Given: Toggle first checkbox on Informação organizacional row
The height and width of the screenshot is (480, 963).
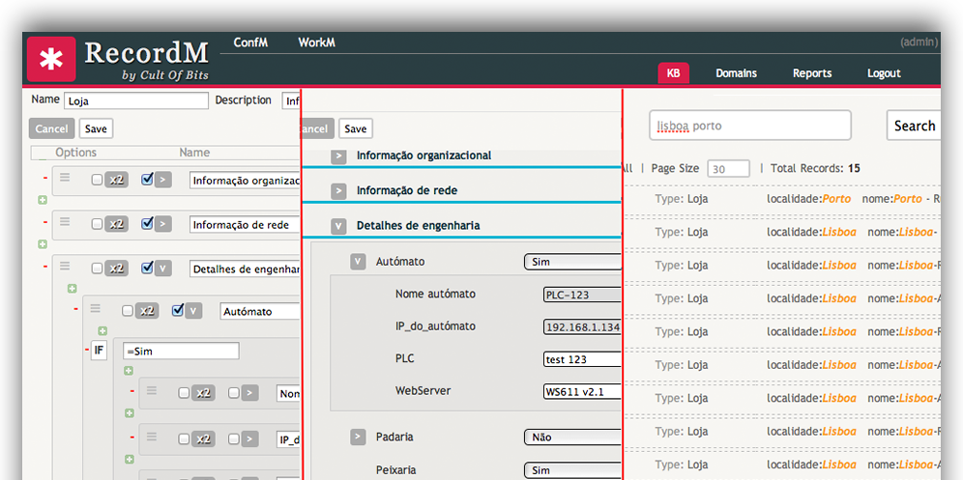Looking at the screenshot, I should [97, 180].
